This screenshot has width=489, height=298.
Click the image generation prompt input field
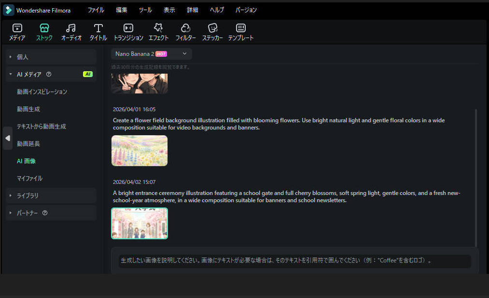[x=293, y=261]
